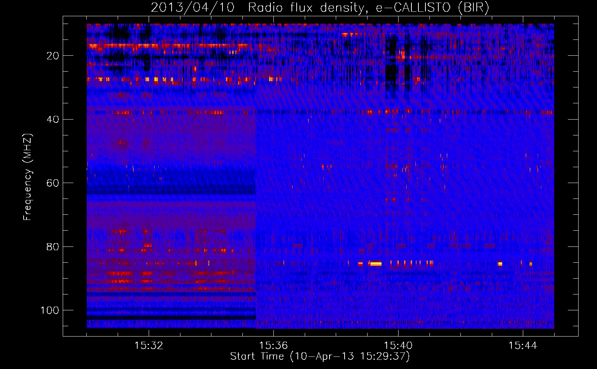Click the '20' frequency tick label

point(53,56)
